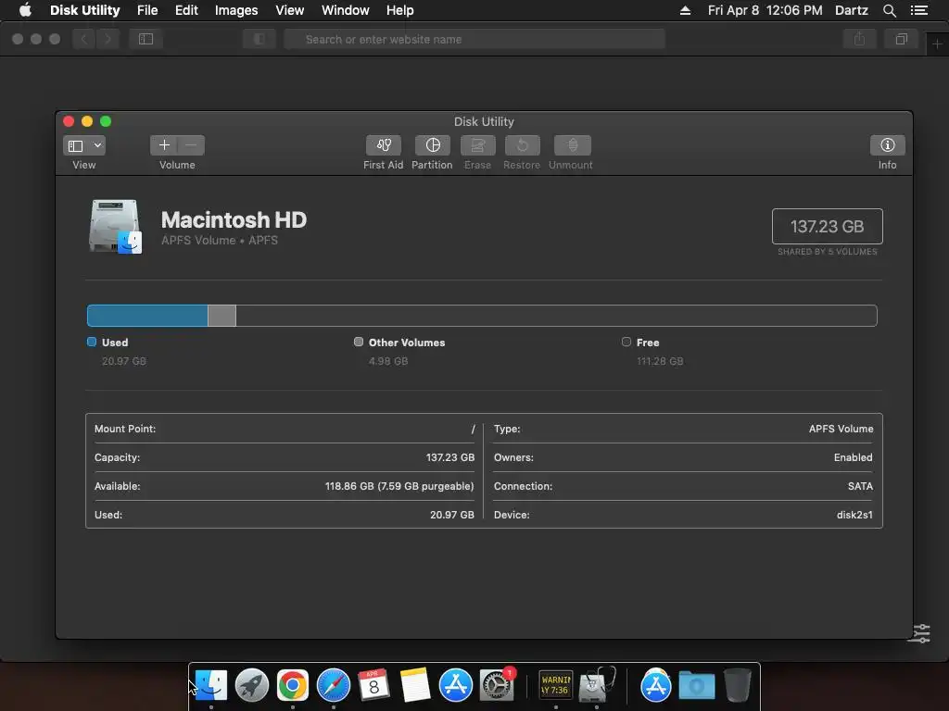The image size is (949, 711).
Task: Show Info for Macintosh HD
Action: coord(887,145)
